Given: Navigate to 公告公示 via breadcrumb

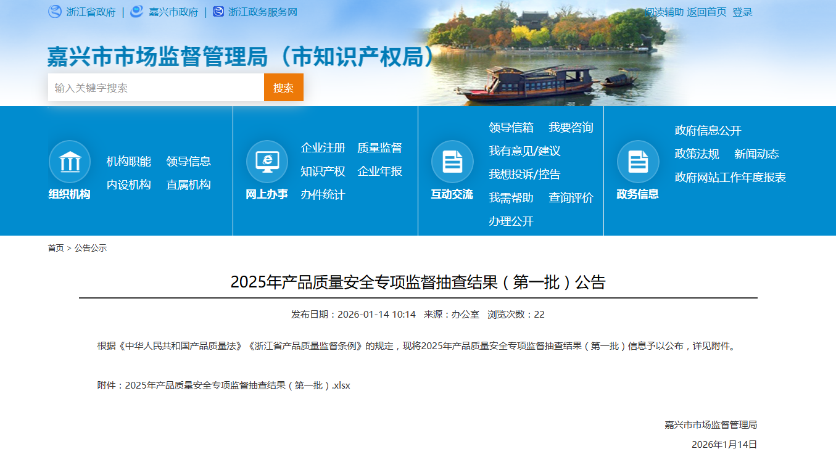Looking at the screenshot, I should tap(90, 249).
